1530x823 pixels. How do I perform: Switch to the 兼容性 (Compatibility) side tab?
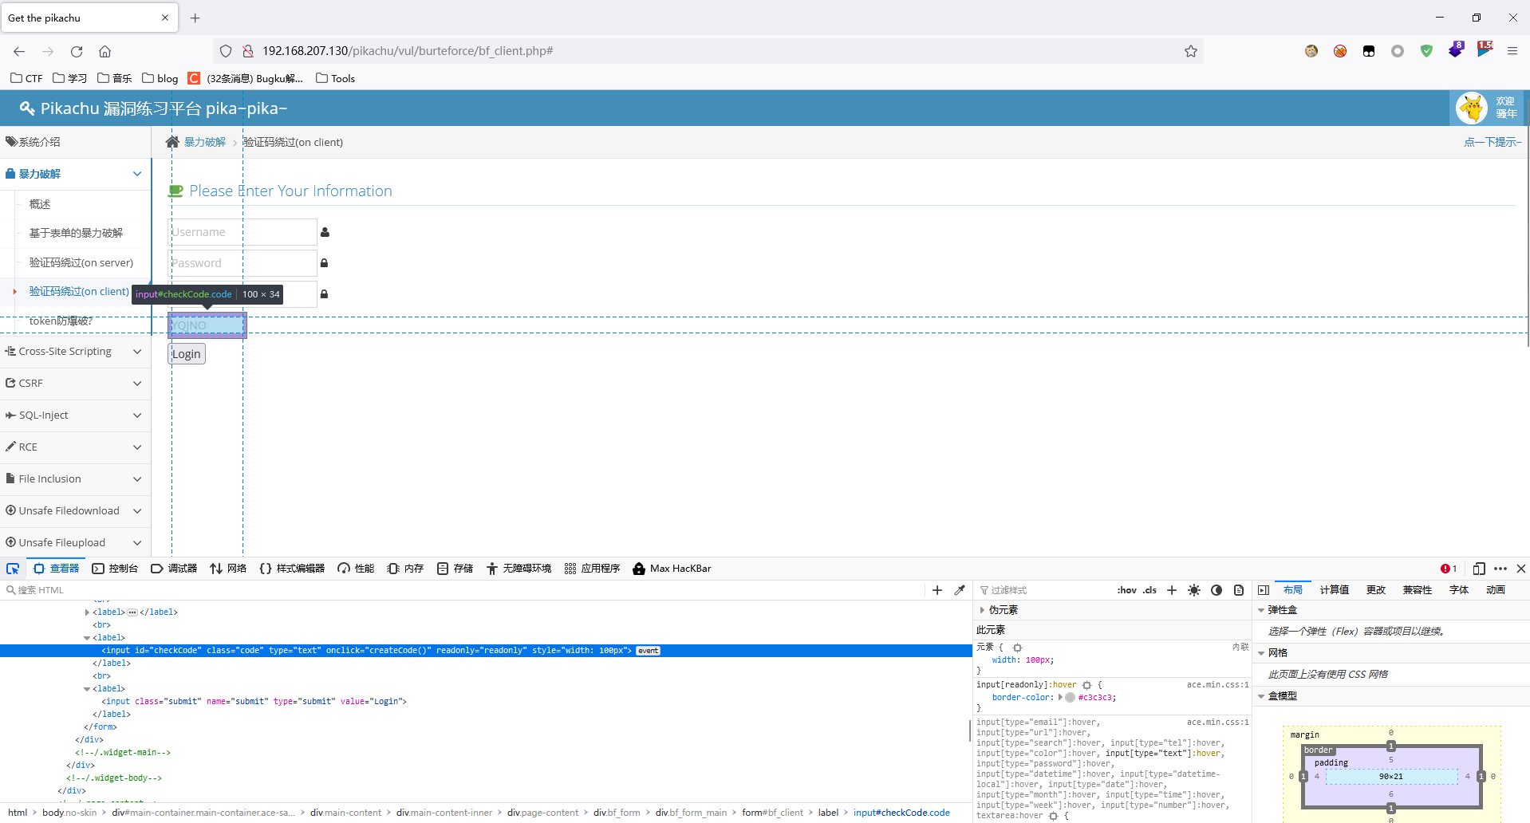[x=1418, y=590]
